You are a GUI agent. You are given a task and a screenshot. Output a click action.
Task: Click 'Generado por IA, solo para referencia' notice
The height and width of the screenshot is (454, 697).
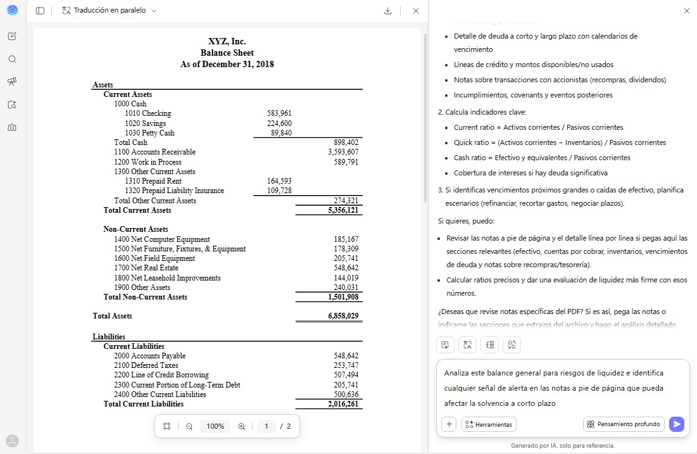(x=563, y=445)
